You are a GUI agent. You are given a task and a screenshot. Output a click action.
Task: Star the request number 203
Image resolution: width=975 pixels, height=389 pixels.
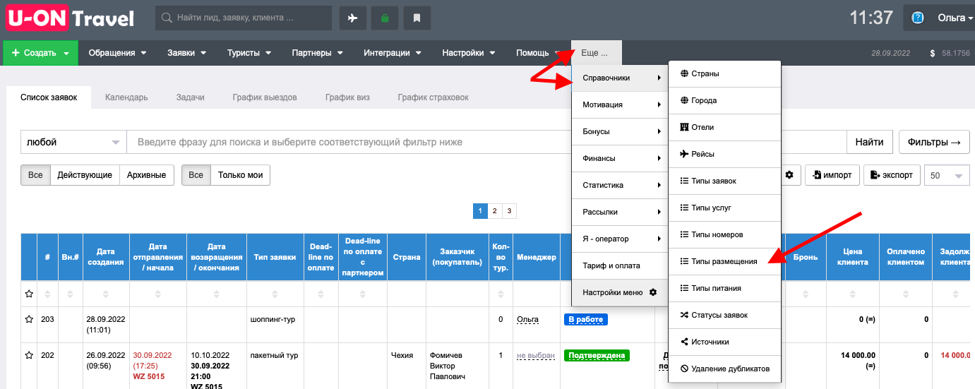tap(29, 319)
